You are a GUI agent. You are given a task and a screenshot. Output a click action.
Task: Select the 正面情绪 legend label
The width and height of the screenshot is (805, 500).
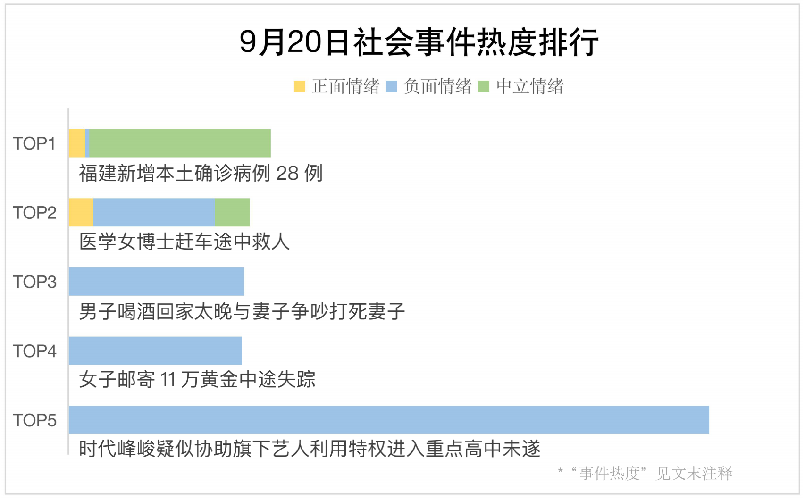(x=345, y=86)
